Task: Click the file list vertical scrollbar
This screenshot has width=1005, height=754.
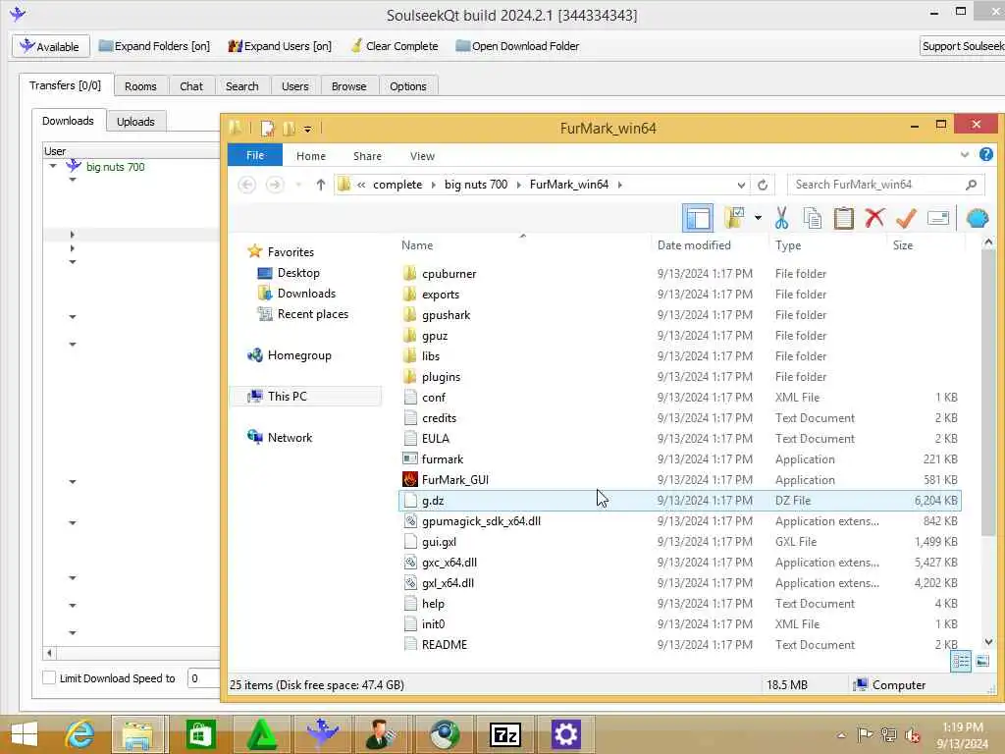Action: coord(987,393)
